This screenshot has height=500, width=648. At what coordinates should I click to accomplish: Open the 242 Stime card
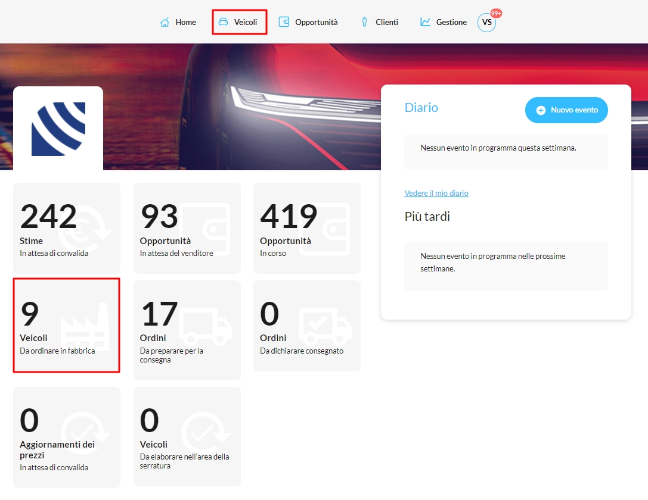[67, 228]
